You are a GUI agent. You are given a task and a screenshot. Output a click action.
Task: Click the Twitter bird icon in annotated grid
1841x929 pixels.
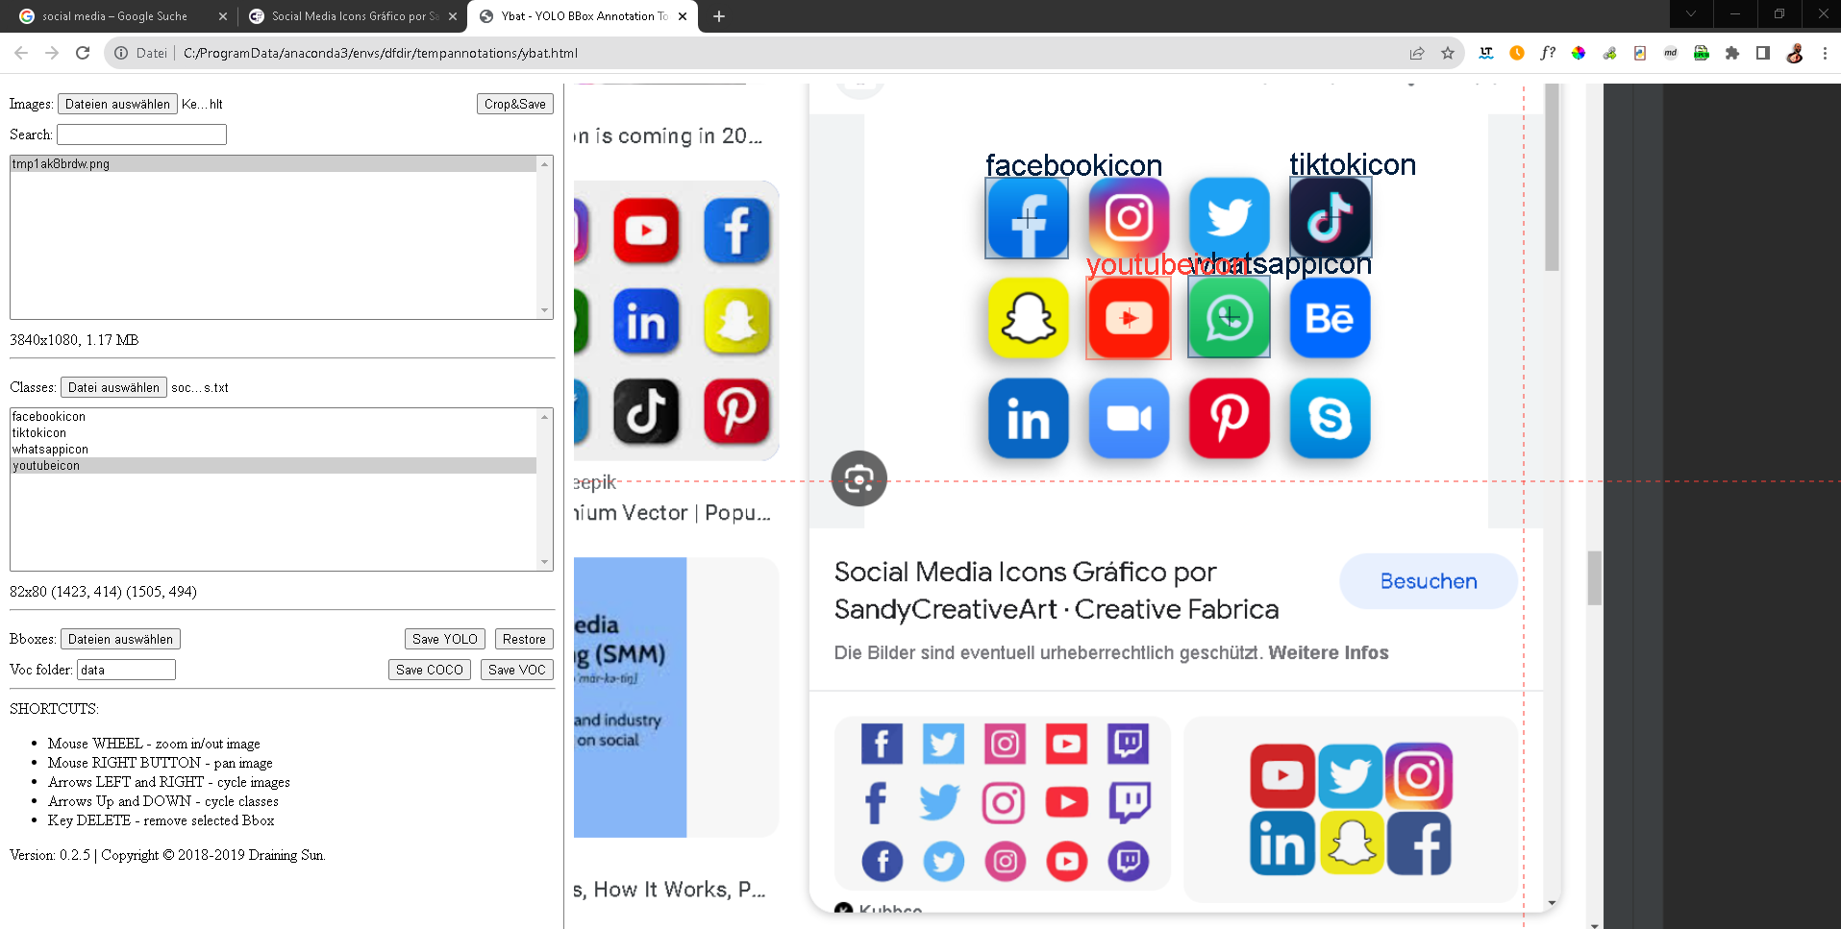1229,218
